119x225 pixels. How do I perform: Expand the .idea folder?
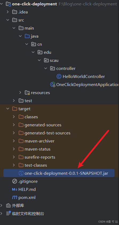(7, 12)
